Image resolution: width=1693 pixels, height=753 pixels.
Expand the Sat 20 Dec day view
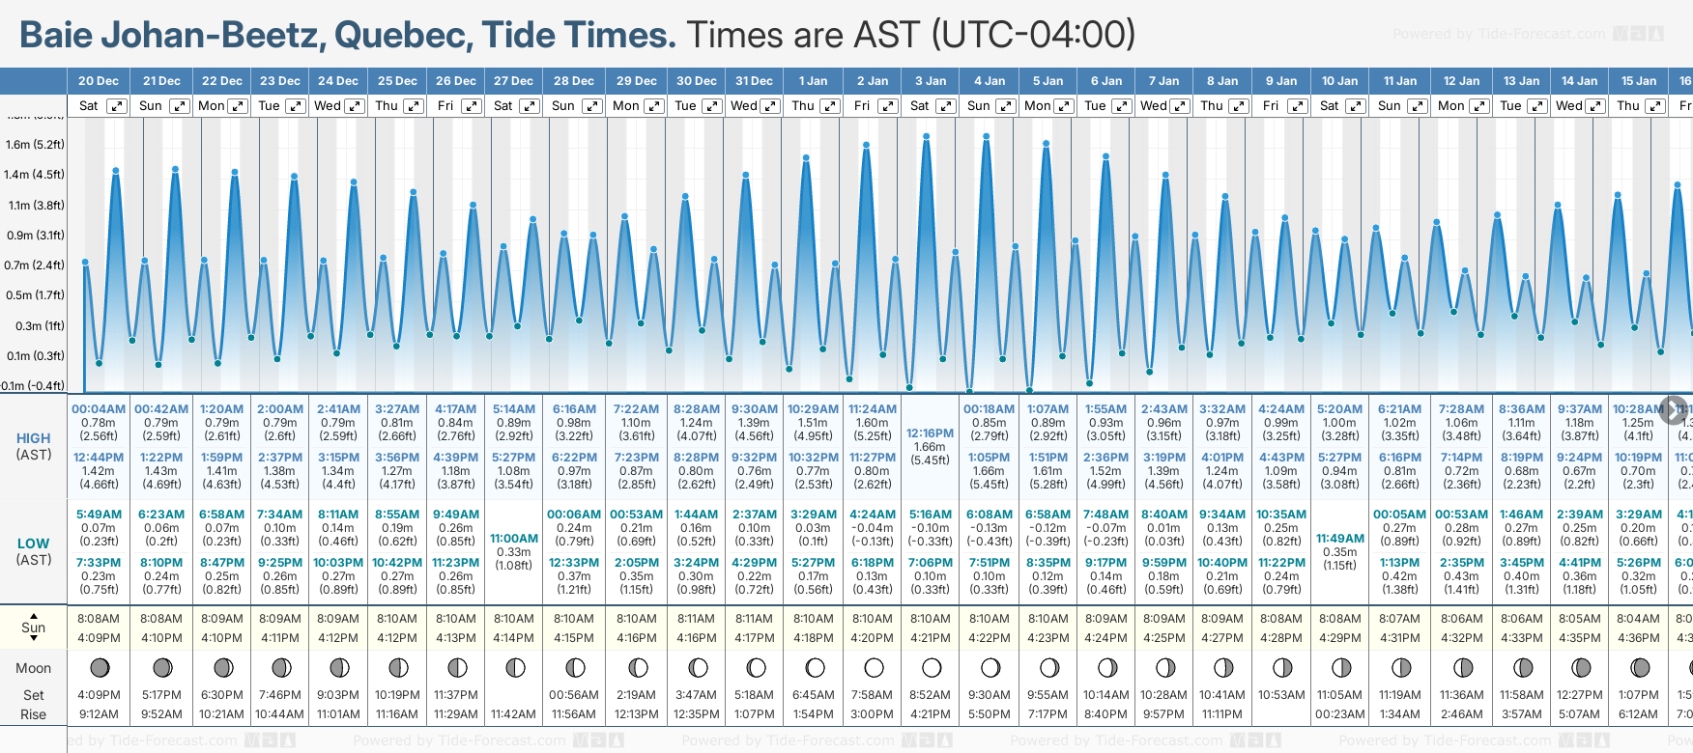(x=116, y=106)
